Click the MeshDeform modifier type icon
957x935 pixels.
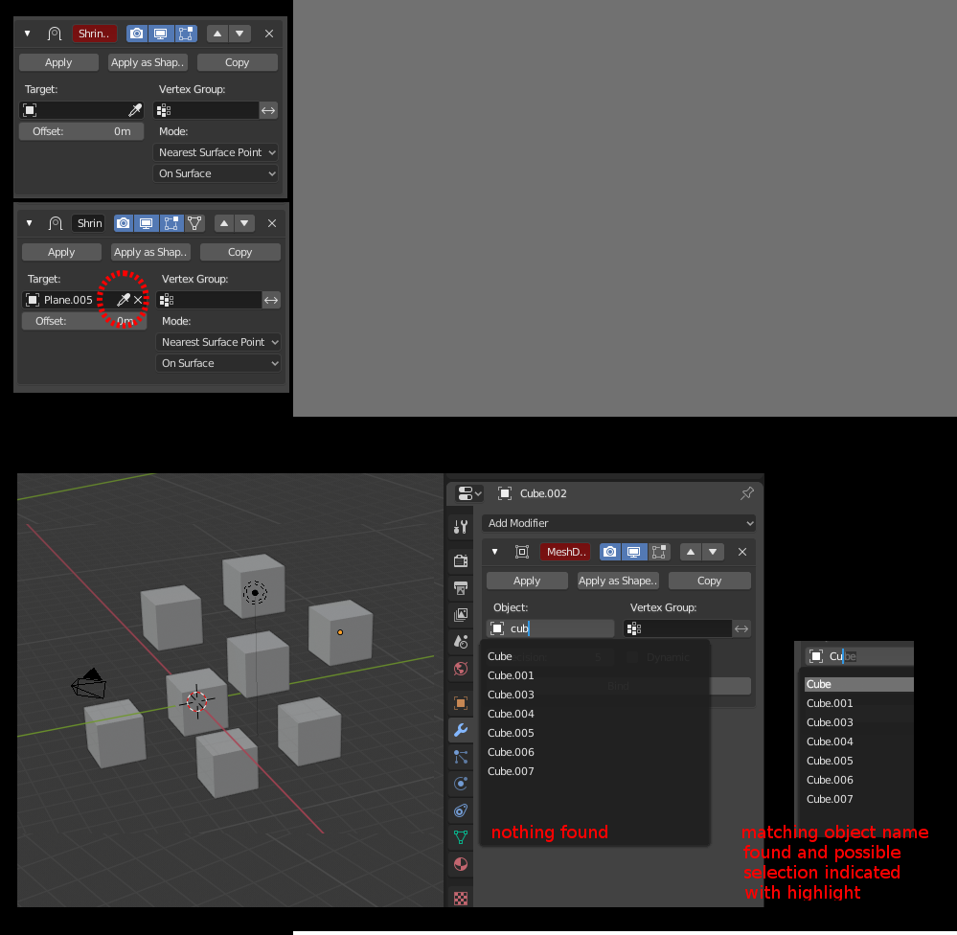point(522,552)
